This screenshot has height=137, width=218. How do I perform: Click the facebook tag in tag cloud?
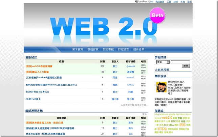point(163,114)
